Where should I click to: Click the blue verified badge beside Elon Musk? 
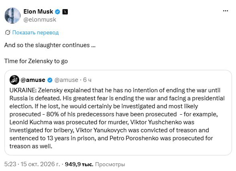(57, 12)
